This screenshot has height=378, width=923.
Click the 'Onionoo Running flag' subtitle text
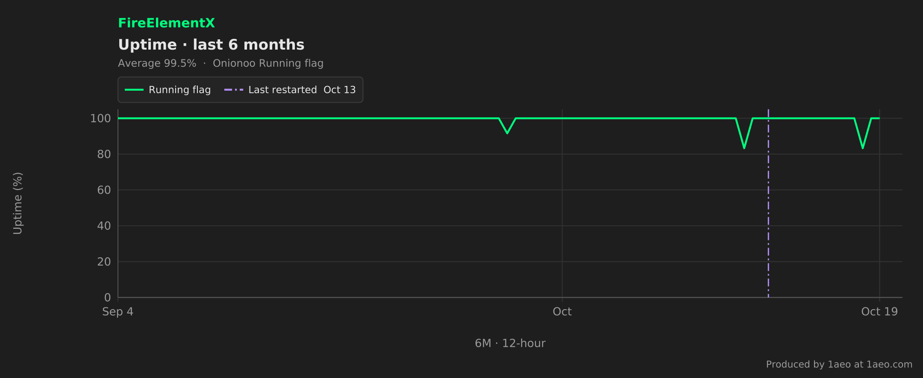coord(268,63)
